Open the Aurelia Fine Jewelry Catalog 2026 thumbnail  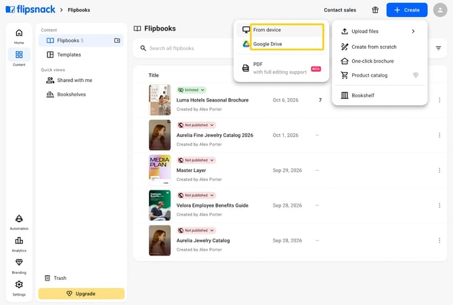pos(160,135)
